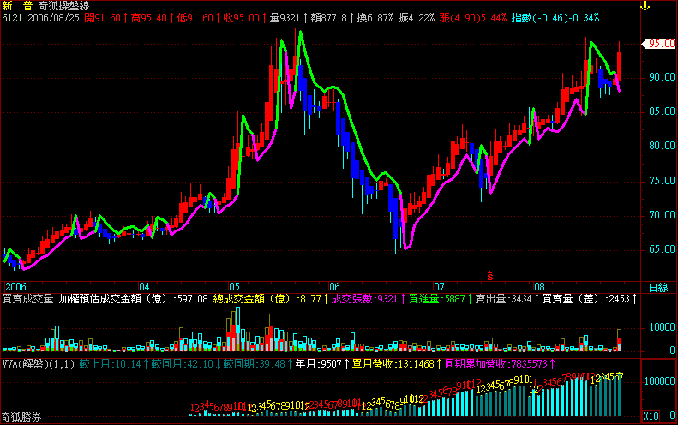Click the 買賣量（差）:2453 readout
This screenshot has width=678, height=425.
tap(590, 299)
